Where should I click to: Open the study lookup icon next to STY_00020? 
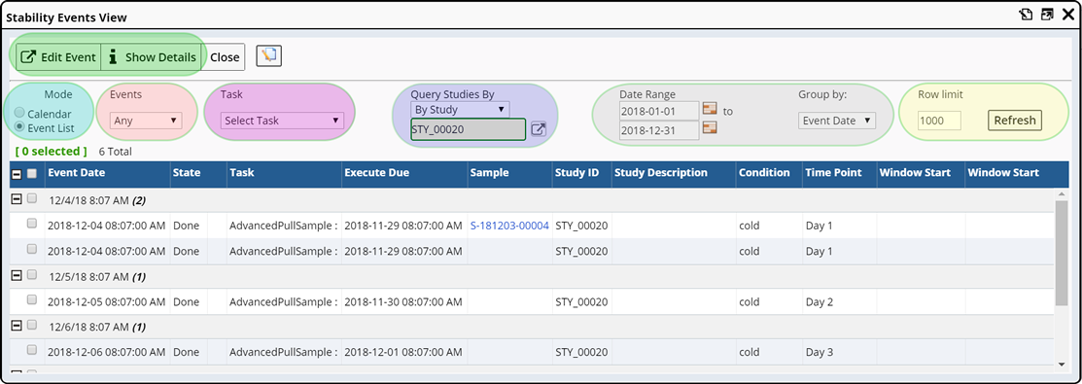(x=539, y=129)
